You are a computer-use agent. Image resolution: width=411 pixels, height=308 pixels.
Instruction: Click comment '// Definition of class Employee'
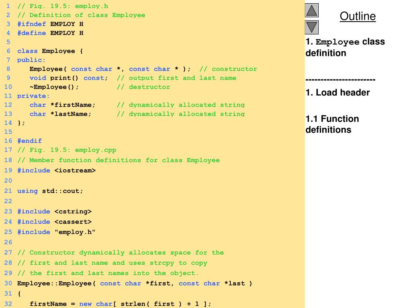(81, 15)
